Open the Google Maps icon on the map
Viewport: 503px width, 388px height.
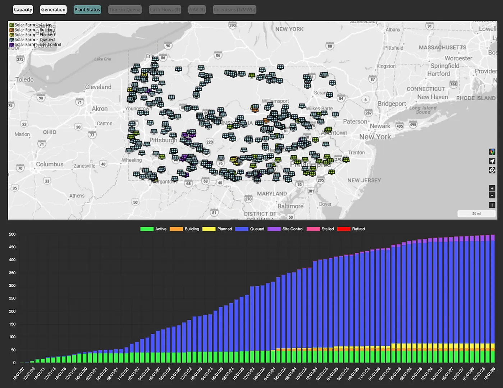tap(492, 151)
